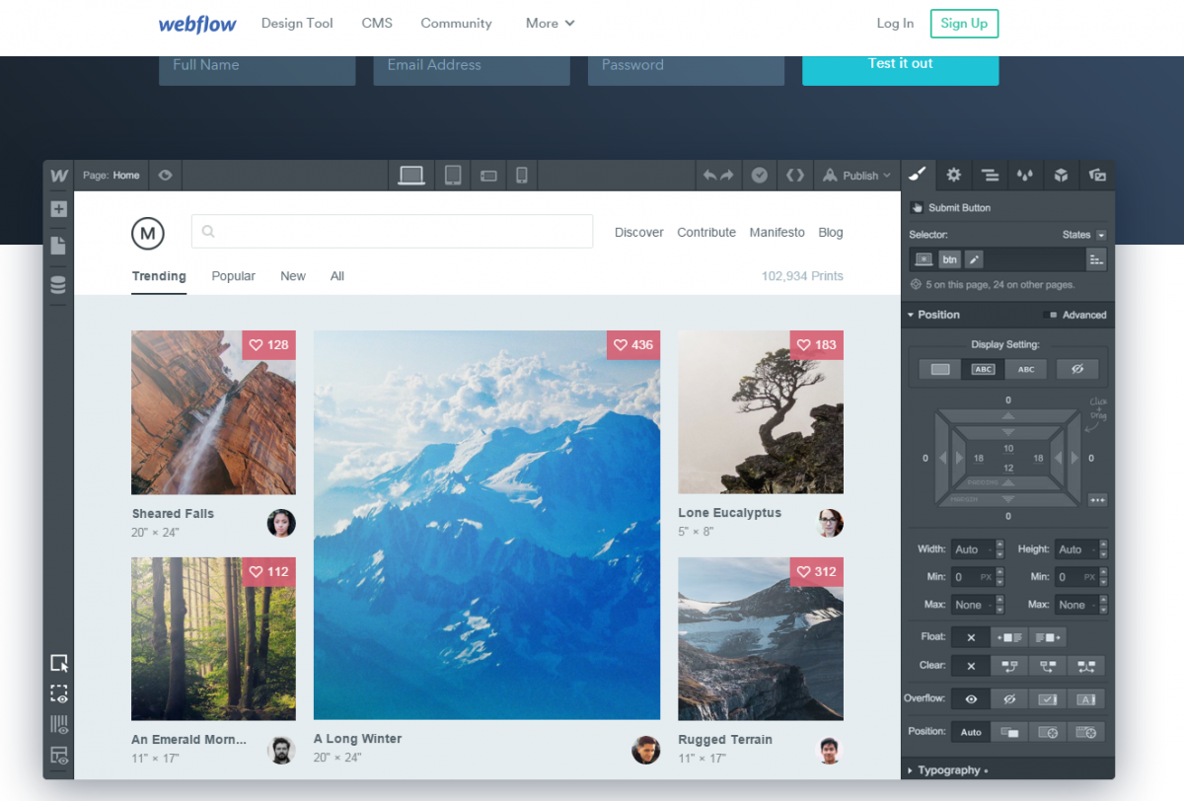The image size is (1184, 801).
Task: Open the More menu in webflow navbar
Action: coord(550,24)
